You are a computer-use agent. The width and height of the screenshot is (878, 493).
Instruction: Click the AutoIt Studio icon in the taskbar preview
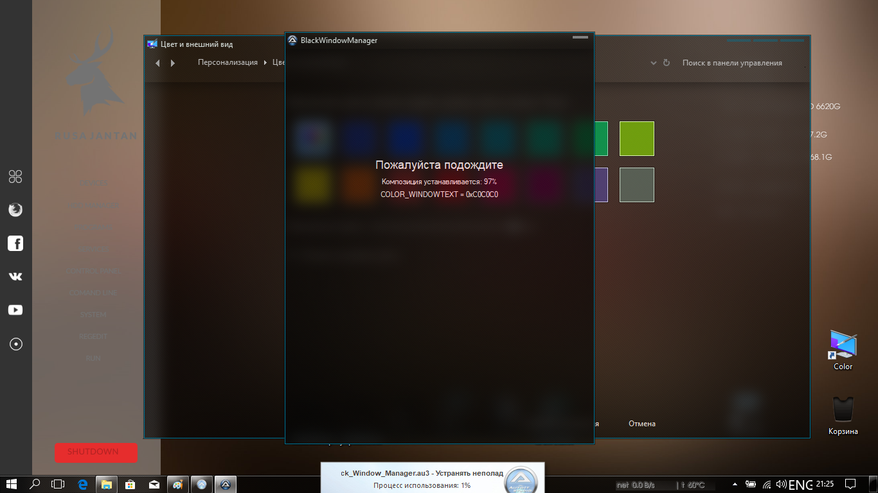(x=519, y=480)
